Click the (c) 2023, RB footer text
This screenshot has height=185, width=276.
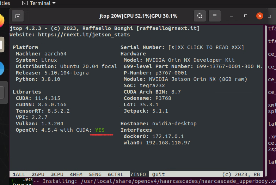[x=241, y=174]
